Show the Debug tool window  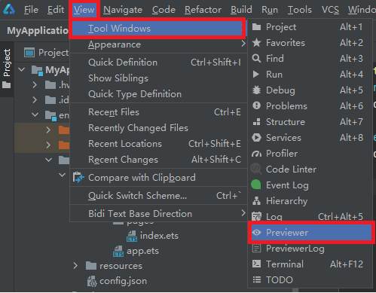click(310, 90)
